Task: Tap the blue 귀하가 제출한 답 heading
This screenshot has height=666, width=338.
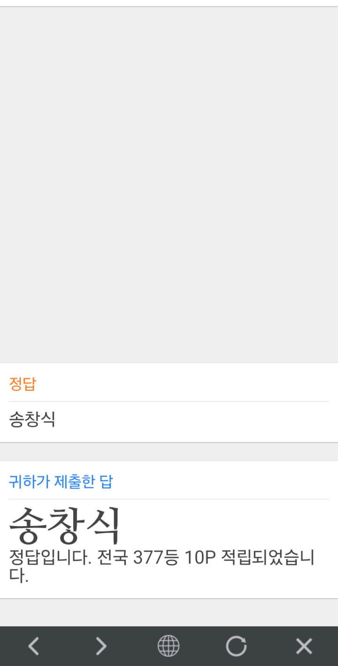Action: coord(61,482)
